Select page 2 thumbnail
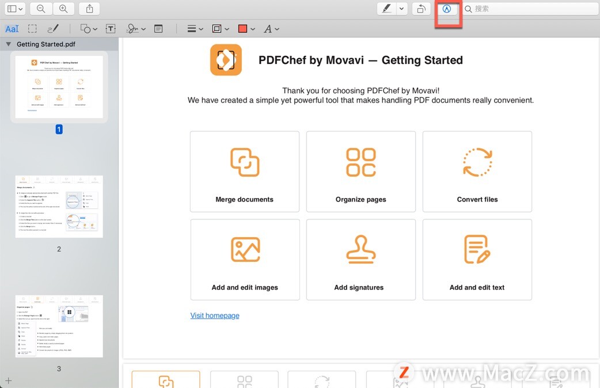 click(59, 207)
